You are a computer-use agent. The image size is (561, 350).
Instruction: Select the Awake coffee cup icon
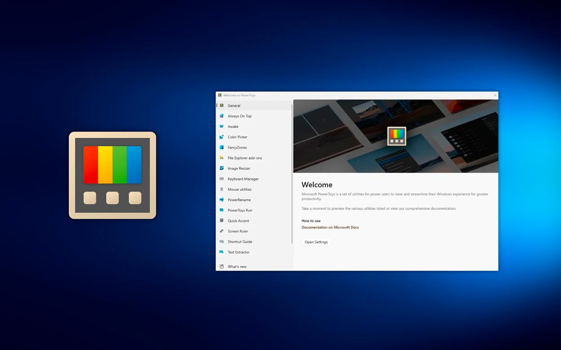tap(222, 127)
